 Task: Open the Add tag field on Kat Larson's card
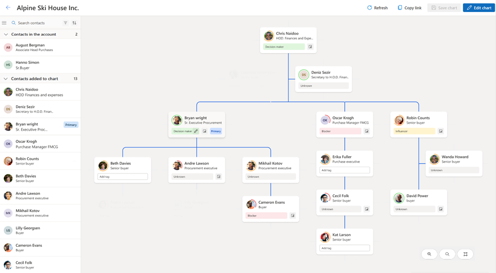coord(345,248)
